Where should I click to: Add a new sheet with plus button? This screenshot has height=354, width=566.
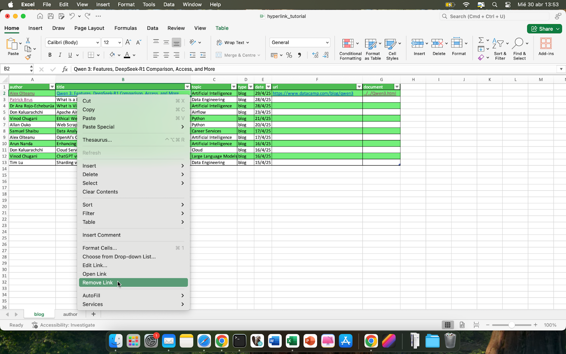click(93, 314)
